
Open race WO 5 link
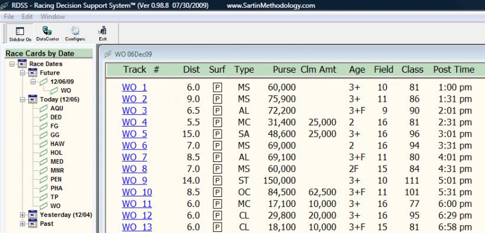point(134,134)
